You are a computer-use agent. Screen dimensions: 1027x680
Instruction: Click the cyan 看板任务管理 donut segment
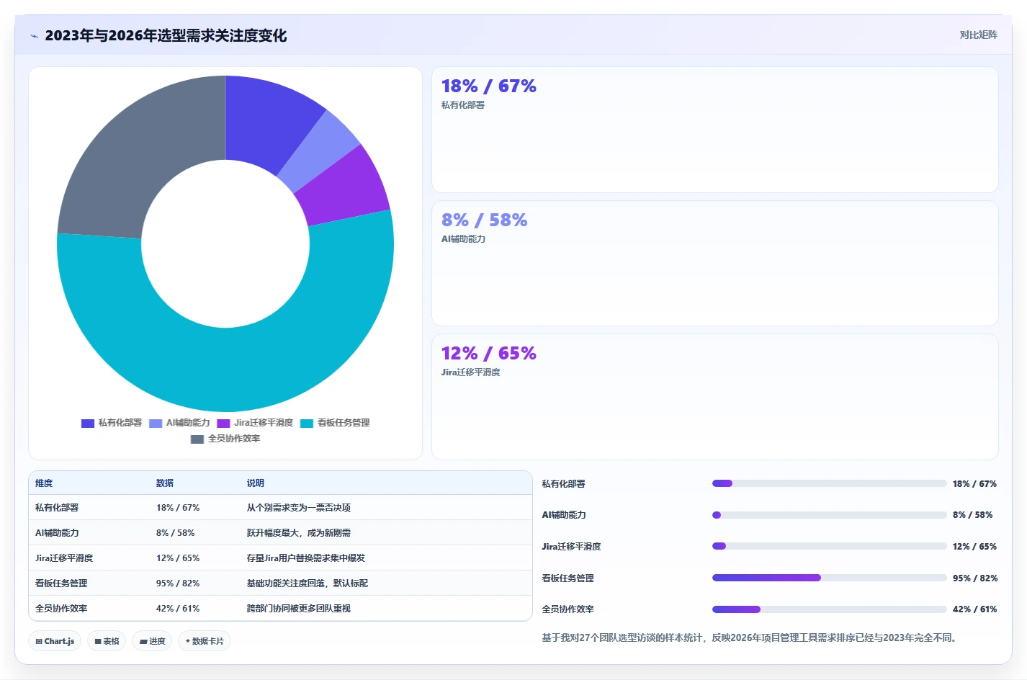238,371
